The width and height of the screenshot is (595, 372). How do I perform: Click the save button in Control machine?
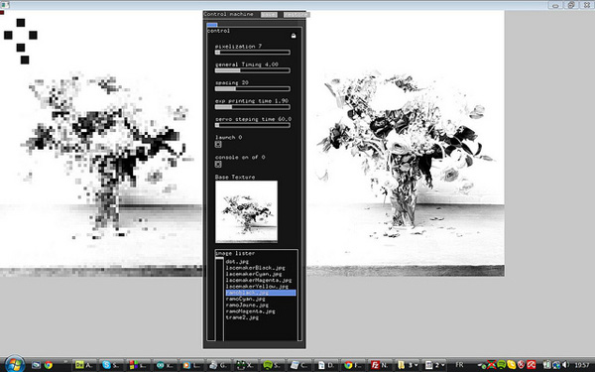pyautogui.click(x=269, y=15)
